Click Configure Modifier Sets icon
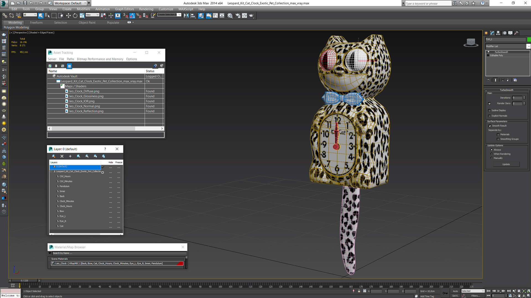 (515, 80)
